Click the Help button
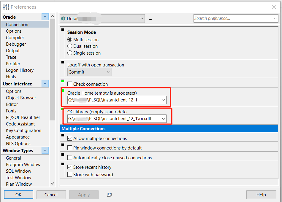Viewport: 282px width, 202px height. pyautogui.click(x=261, y=195)
